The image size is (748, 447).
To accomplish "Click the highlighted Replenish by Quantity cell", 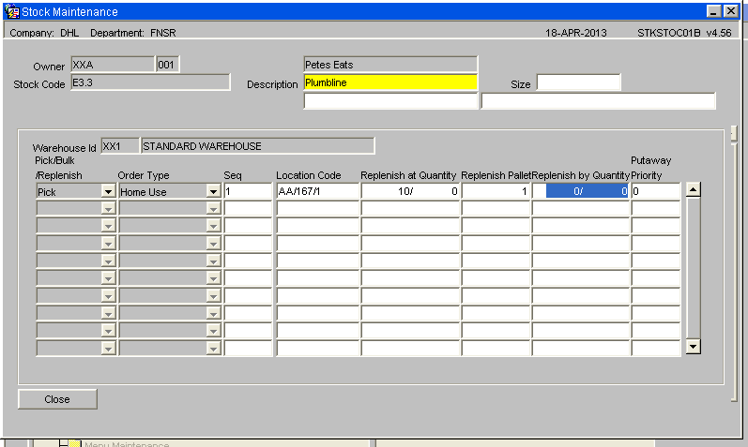I will (x=581, y=191).
